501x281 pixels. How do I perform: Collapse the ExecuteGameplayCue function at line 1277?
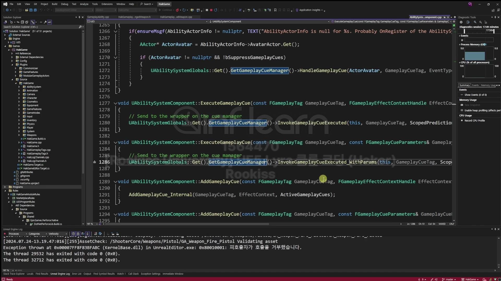pos(115,103)
